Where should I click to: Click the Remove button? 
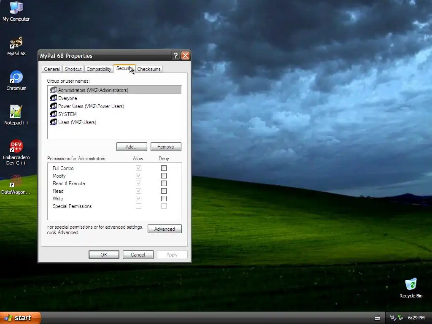[166, 146]
